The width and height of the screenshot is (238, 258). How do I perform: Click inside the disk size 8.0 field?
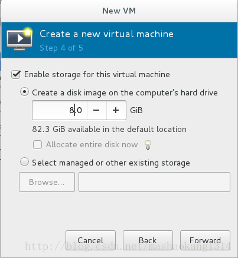pyautogui.click(x=60, y=110)
